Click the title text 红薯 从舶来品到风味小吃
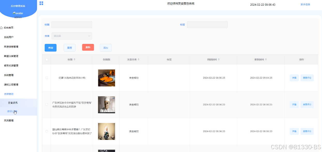The height and width of the screenshot is (152, 322). coord(72,78)
